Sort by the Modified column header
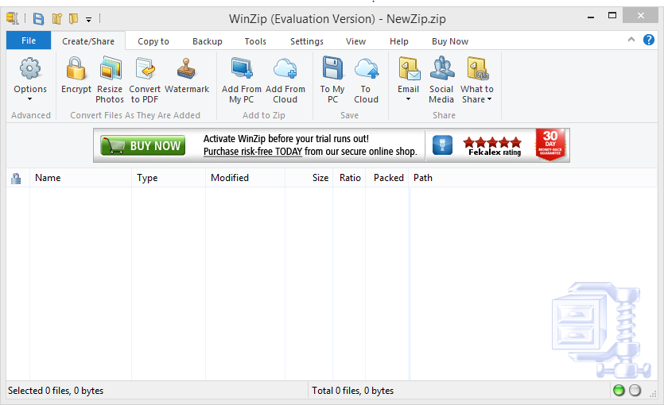 click(x=245, y=178)
